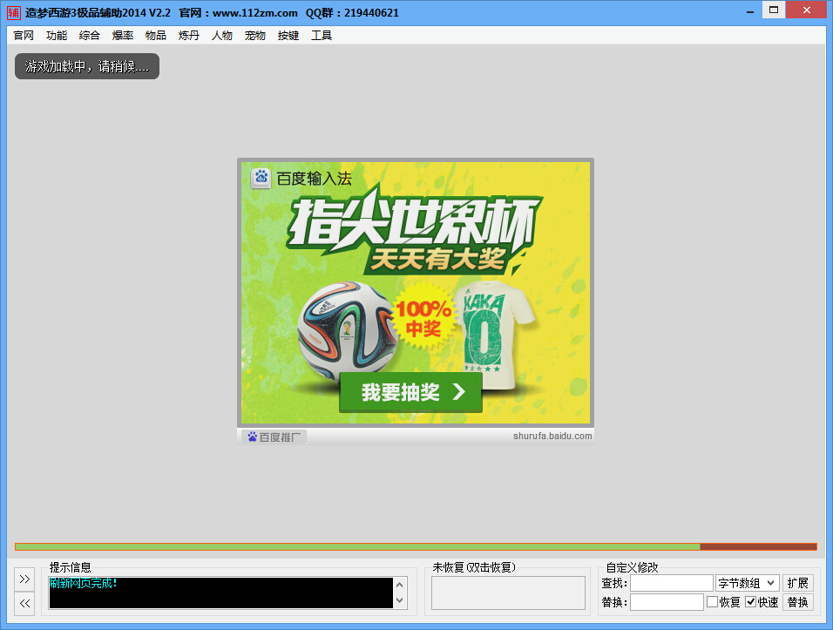Open the shurufa.baidu.com link
833x630 pixels.
point(552,436)
